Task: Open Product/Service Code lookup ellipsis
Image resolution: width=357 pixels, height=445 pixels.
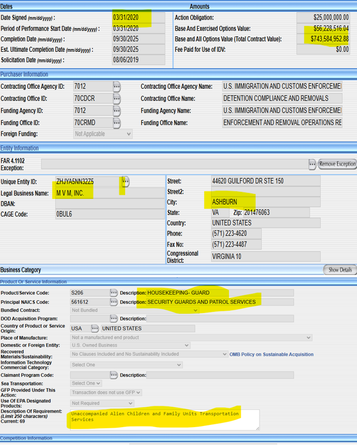Action: (x=114, y=293)
